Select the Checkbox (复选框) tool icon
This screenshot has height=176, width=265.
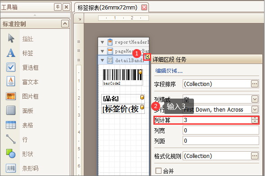[x=11, y=67]
